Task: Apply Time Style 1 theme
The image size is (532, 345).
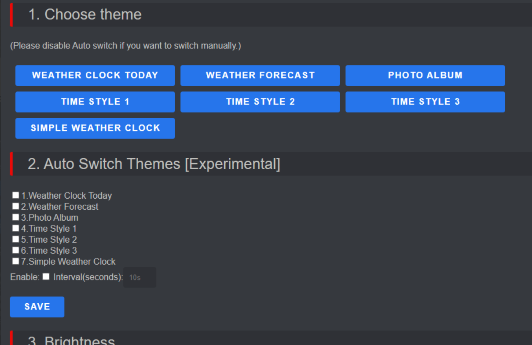Action: [95, 102]
